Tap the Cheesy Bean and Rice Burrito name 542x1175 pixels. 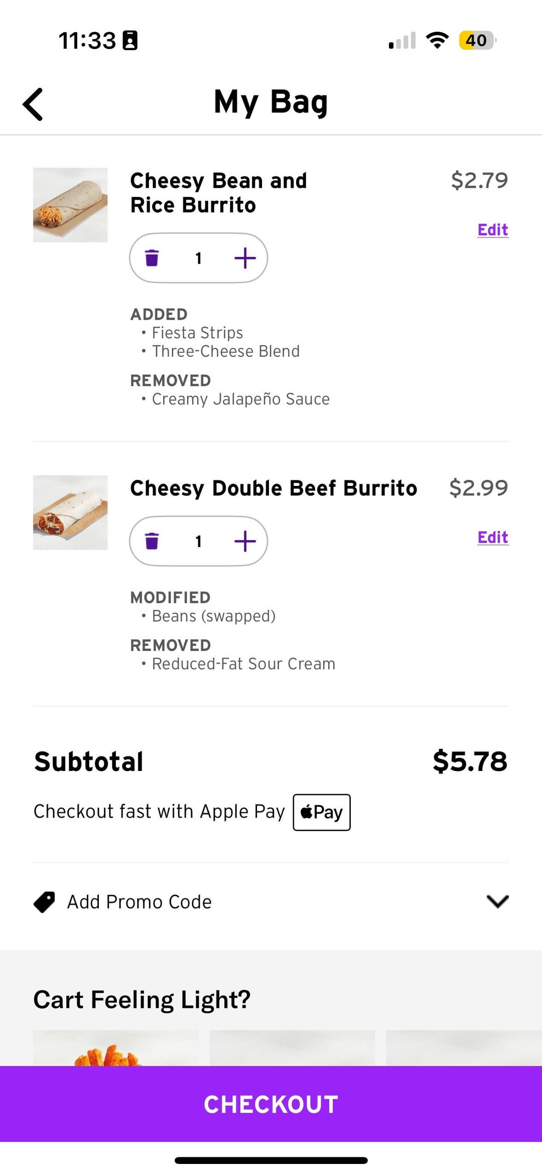pyautogui.click(x=218, y=193)
